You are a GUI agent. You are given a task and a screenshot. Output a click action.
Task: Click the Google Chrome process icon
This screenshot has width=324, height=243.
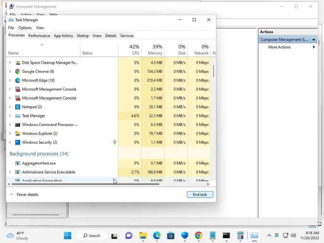tap(18, 72)
